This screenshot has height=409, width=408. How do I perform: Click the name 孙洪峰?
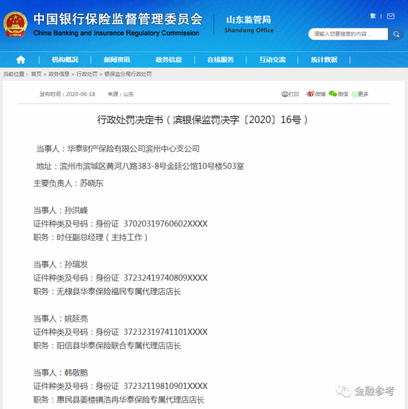click(76, 210)
